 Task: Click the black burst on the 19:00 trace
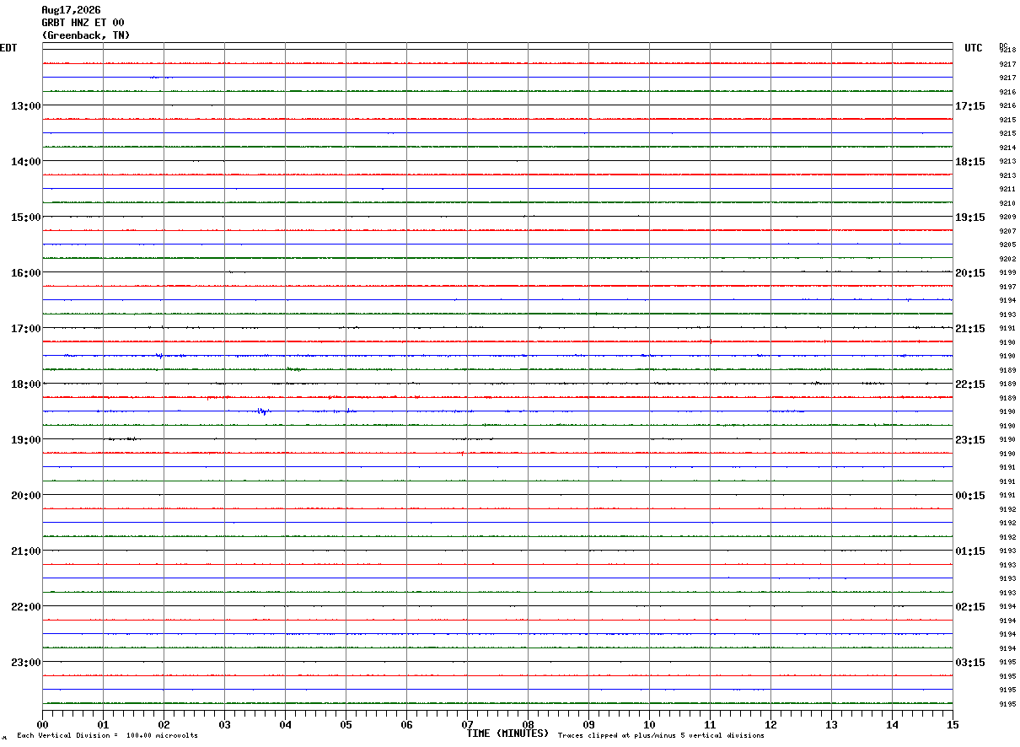click(122, 439)
